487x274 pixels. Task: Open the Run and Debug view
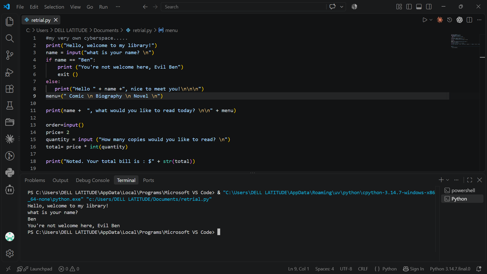coord(10,72)
